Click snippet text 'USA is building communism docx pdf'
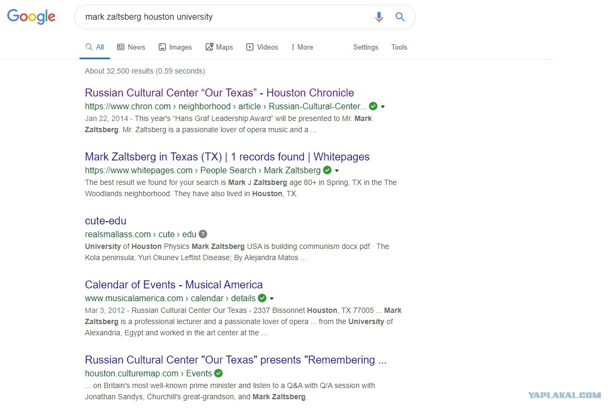615x411 pixels. tap(308, 246)
